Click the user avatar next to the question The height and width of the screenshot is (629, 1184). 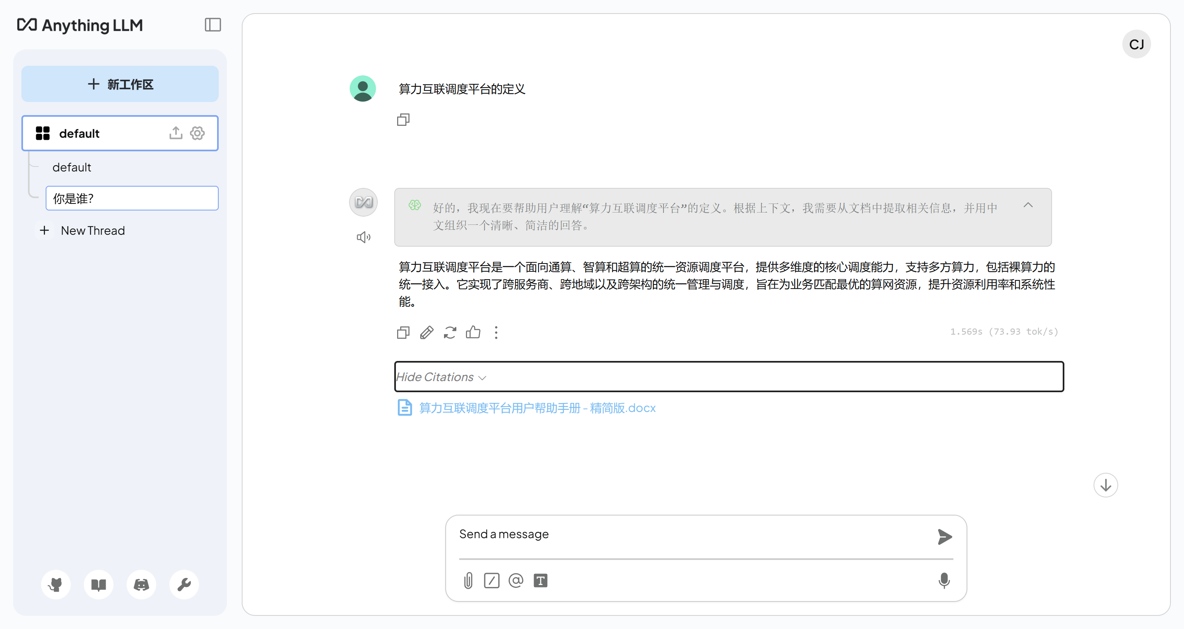pyautogui.click(x=363, y=88)
